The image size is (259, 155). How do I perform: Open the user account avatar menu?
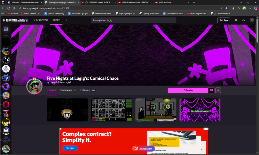252,20
